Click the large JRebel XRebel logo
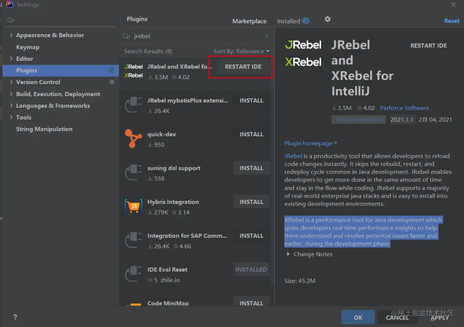The image size is (464, 327). coord(303,53)
